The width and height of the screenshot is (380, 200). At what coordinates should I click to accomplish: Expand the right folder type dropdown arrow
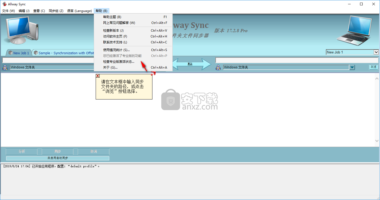coord(352,67)
